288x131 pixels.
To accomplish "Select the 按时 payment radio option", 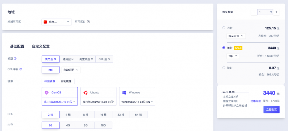I will click(224, 68).
